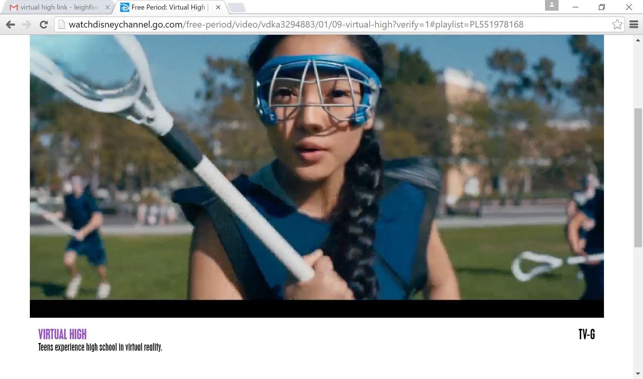Viewport: 643px width, 379px height.
Task: Click the scrollbar up arrow
Action: tap(638, 40)
